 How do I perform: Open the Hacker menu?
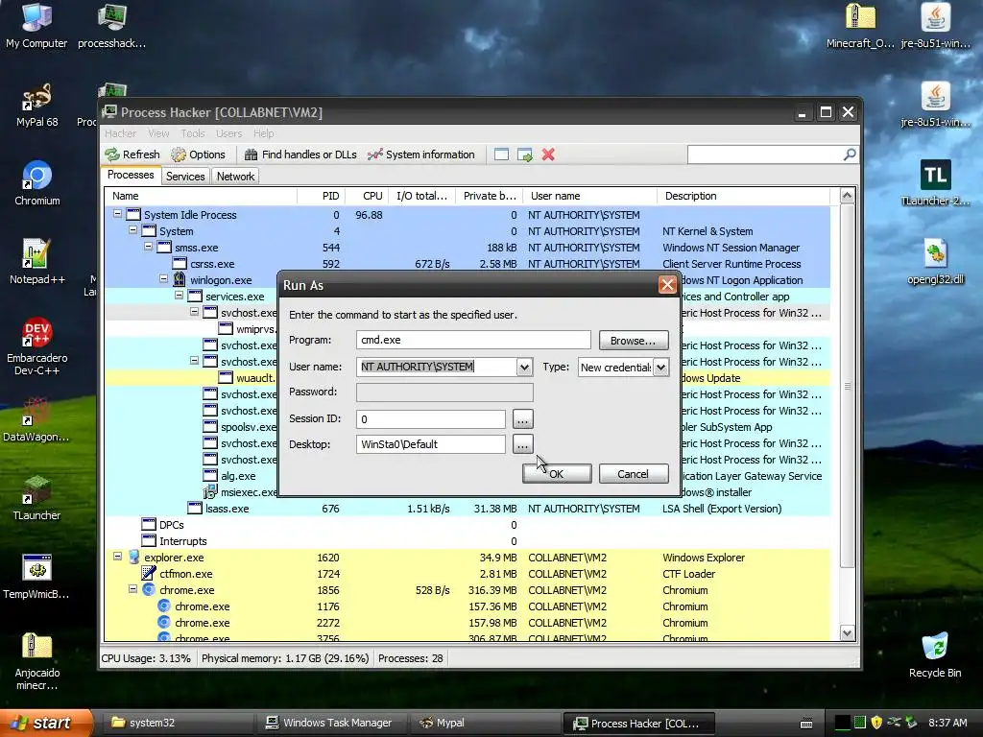120,133
